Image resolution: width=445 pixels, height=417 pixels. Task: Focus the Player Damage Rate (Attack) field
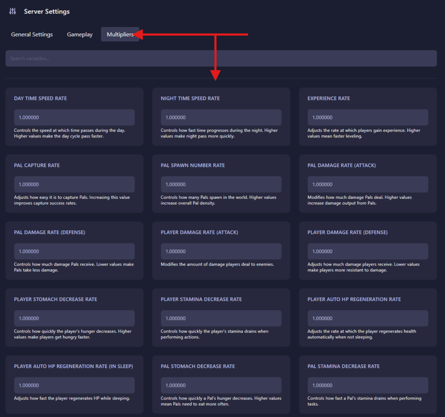pos(221,251)
